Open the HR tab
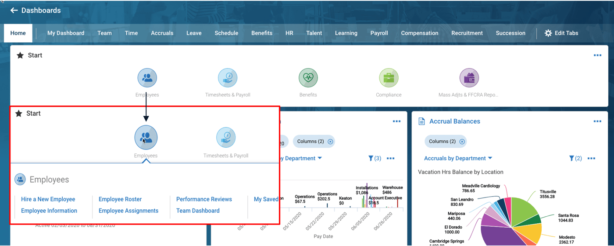The height and width of the screenshot is (246, 614). point(289,33)
